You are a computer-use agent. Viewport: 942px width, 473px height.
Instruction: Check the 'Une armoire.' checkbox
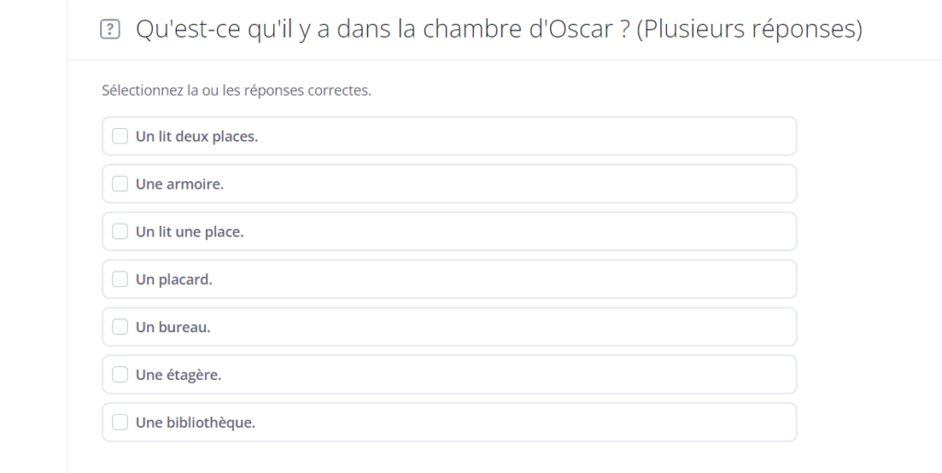121,183
